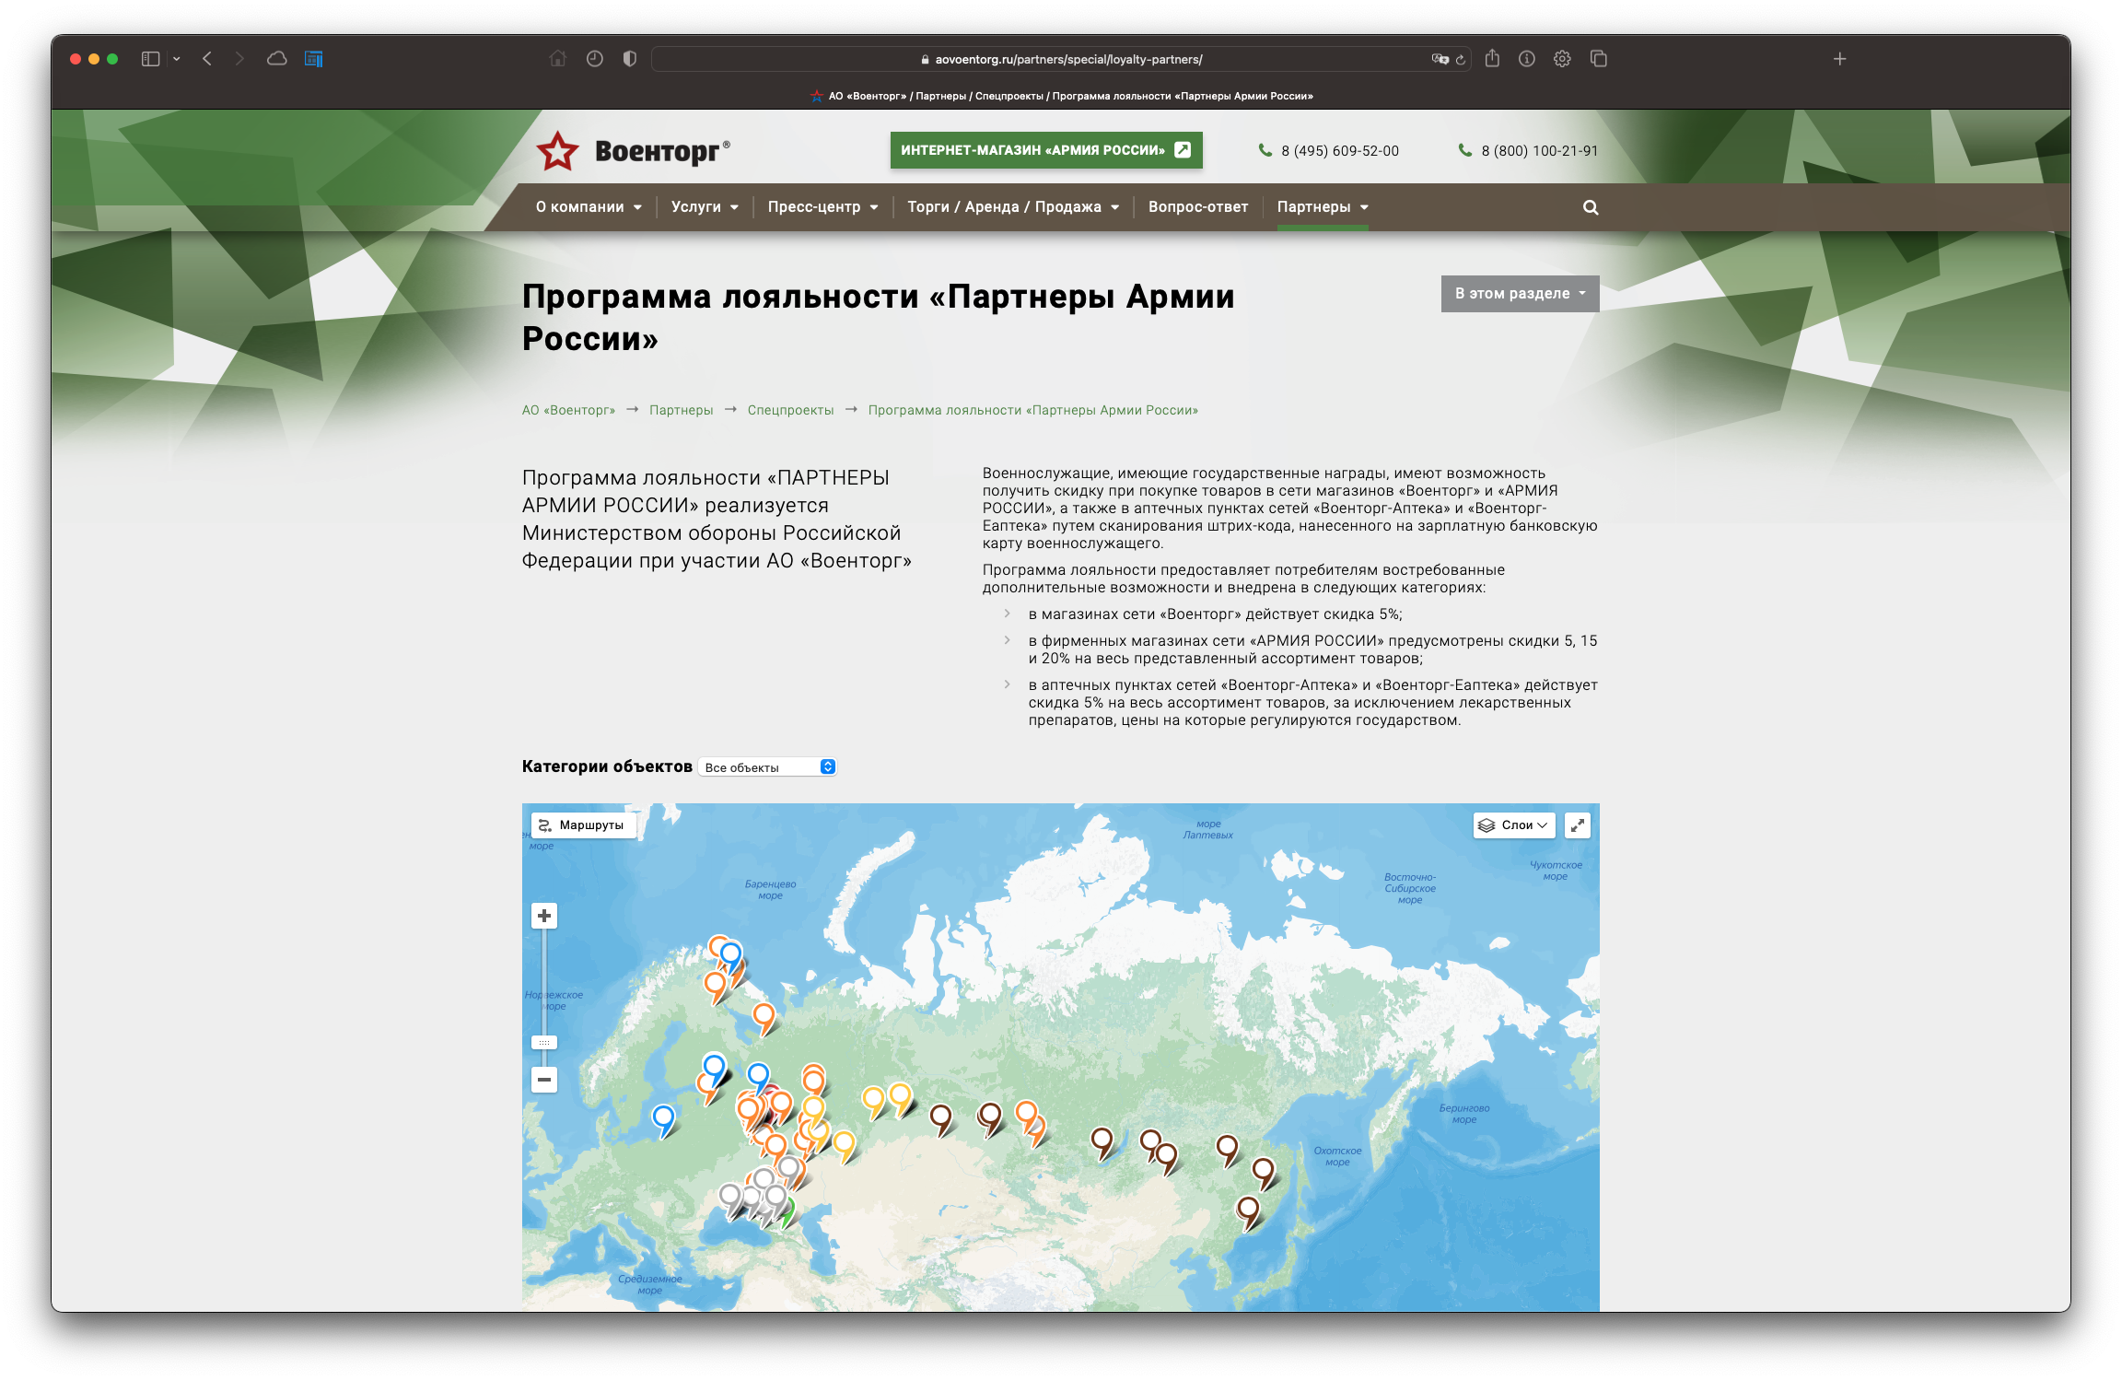Click the blue extension icon in toolbar
The image size is (2122, 1380).
point(313,59)
